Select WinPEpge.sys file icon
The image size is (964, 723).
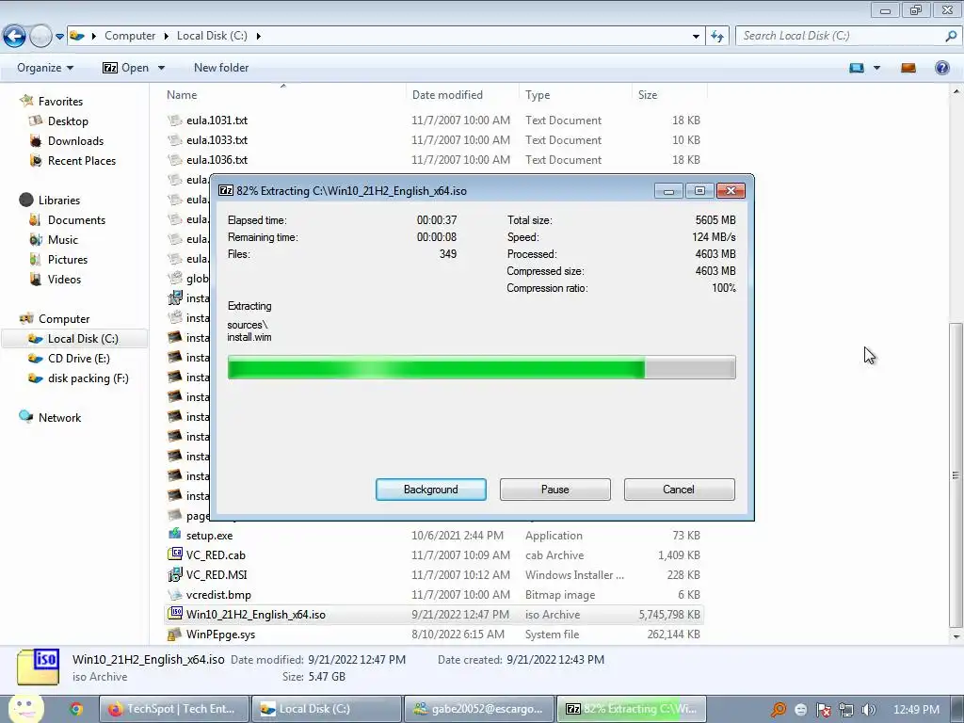pos(175,634)
